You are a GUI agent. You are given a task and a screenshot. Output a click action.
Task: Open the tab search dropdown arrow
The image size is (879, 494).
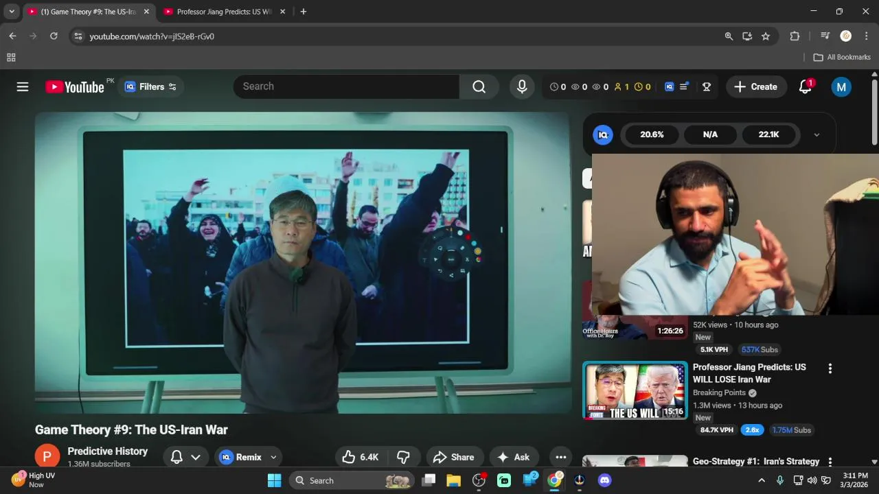[x=12, y=12]
